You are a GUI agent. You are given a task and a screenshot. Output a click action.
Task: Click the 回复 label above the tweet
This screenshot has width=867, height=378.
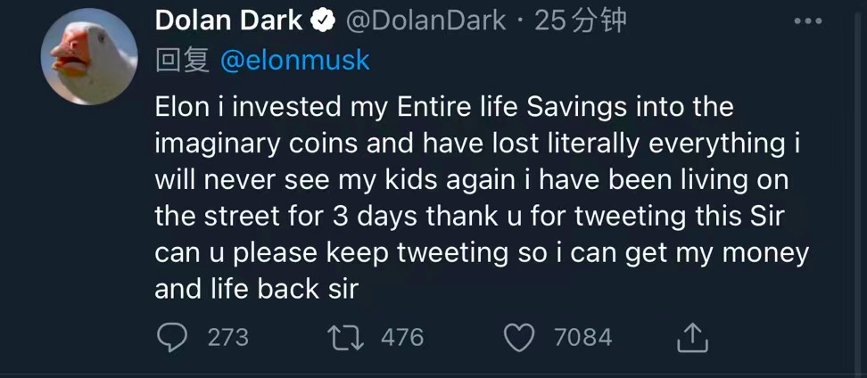[x=182, y=61]
